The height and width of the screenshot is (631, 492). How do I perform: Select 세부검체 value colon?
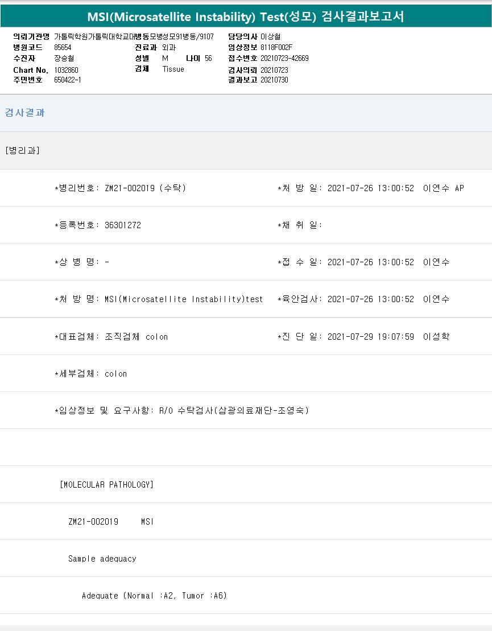(x=115, y=374)
